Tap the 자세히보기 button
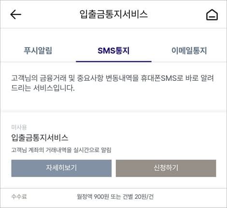227x208 pixels. pyautogui.click(x=61, y=168)
